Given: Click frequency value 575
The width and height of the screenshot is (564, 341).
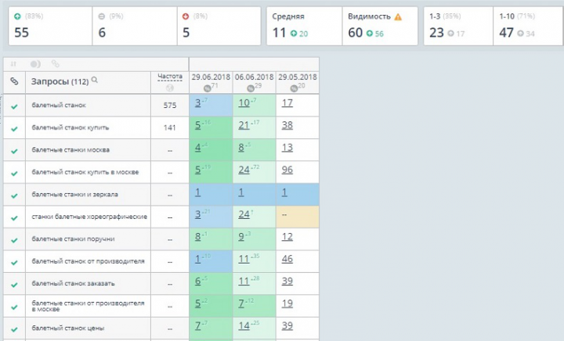Looking at the screenshot, I should 170,105.
